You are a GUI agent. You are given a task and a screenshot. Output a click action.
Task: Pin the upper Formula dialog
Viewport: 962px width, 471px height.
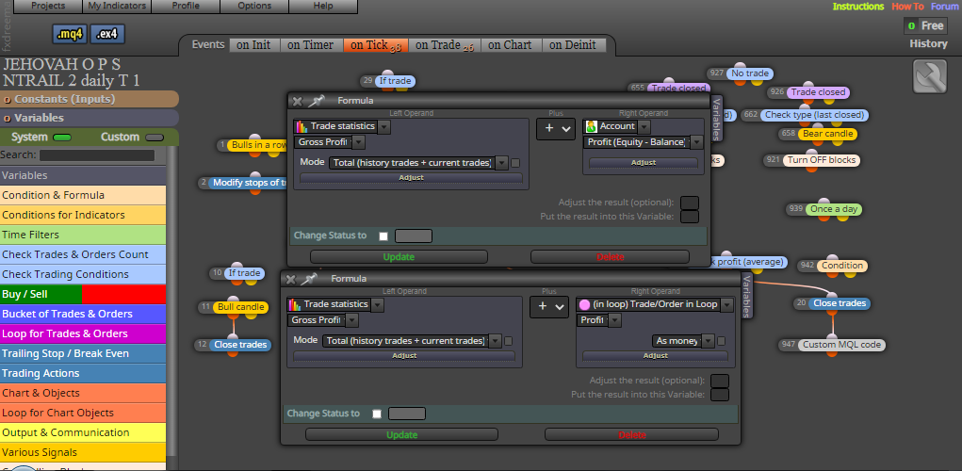[316, 101]
